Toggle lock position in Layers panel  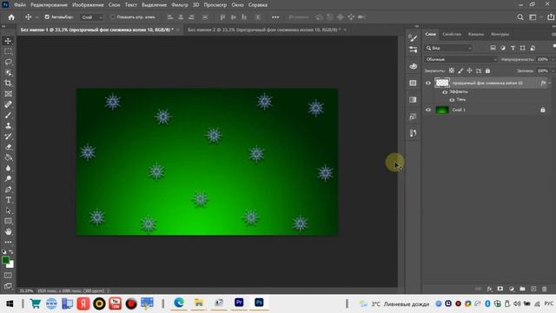[469, 70]
